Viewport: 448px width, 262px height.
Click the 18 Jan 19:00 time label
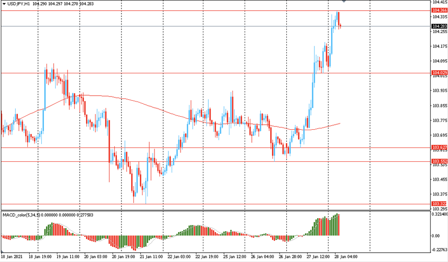pos(40,257)
